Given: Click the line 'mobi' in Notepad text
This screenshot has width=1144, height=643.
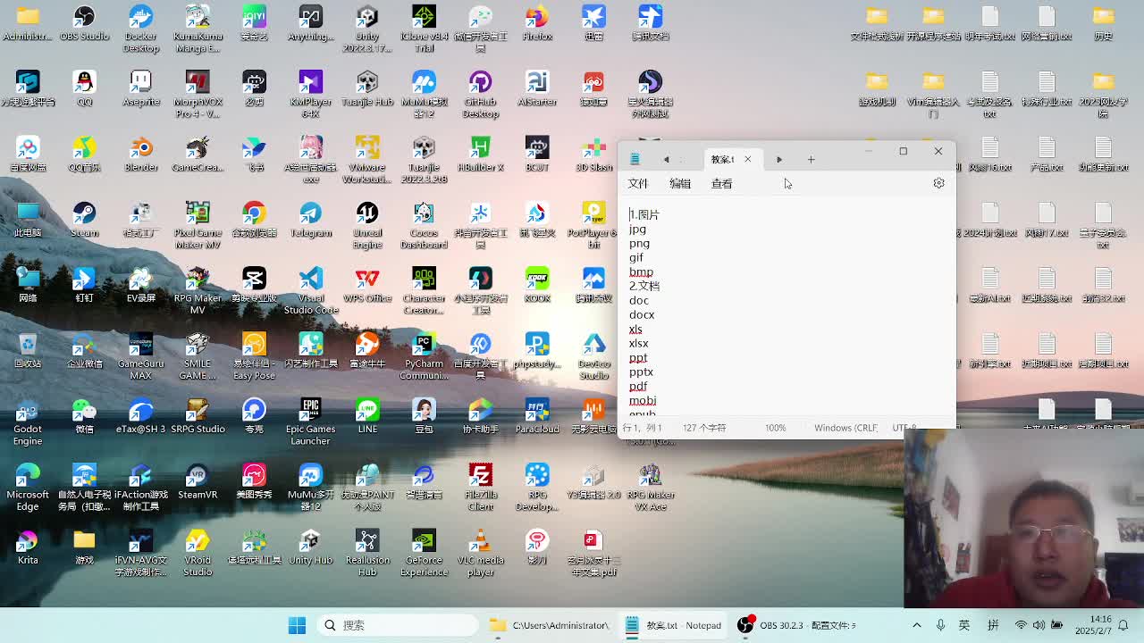Looking at the screenshot, I should click(642, 400).
